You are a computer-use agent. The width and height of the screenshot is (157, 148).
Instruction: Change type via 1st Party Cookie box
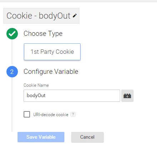pyautogui.click(x=52, y=52)
